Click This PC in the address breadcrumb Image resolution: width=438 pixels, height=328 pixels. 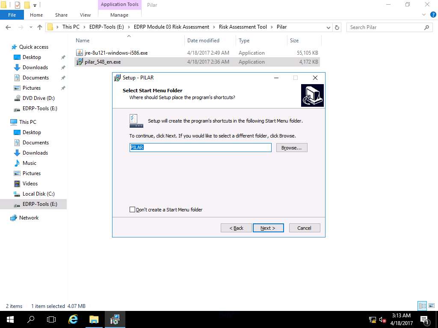tap(71, 27)
